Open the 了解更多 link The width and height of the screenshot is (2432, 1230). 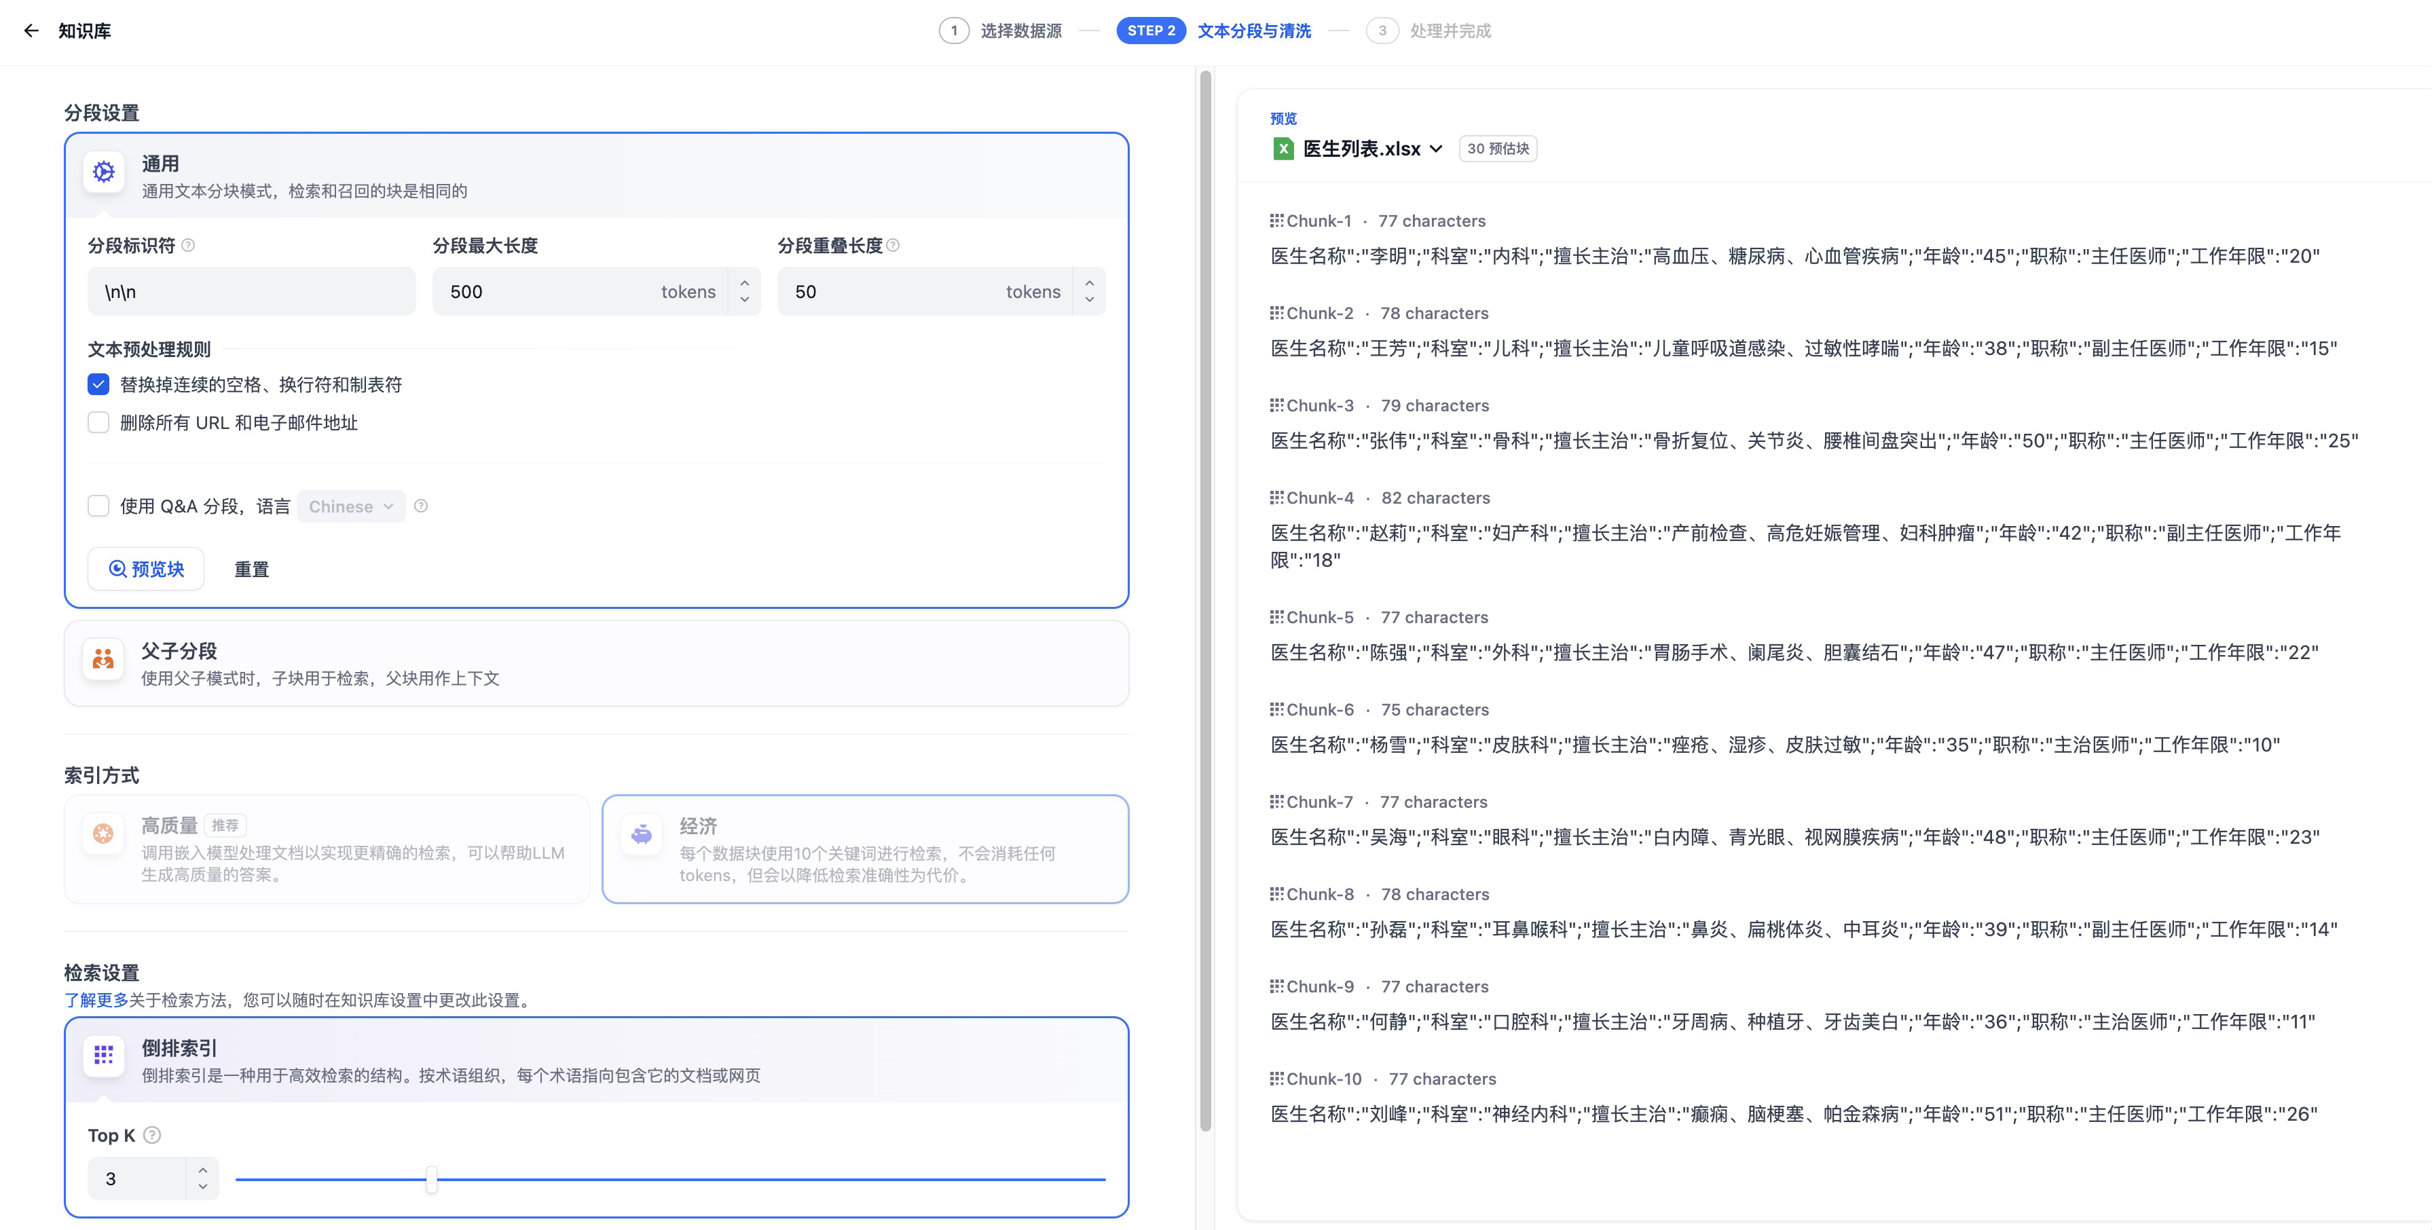coord(95,1000)
